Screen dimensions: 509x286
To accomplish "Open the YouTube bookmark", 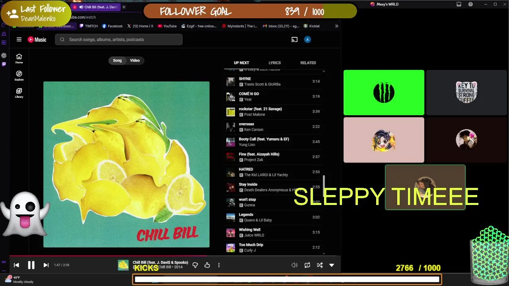I will coord(167,26).
